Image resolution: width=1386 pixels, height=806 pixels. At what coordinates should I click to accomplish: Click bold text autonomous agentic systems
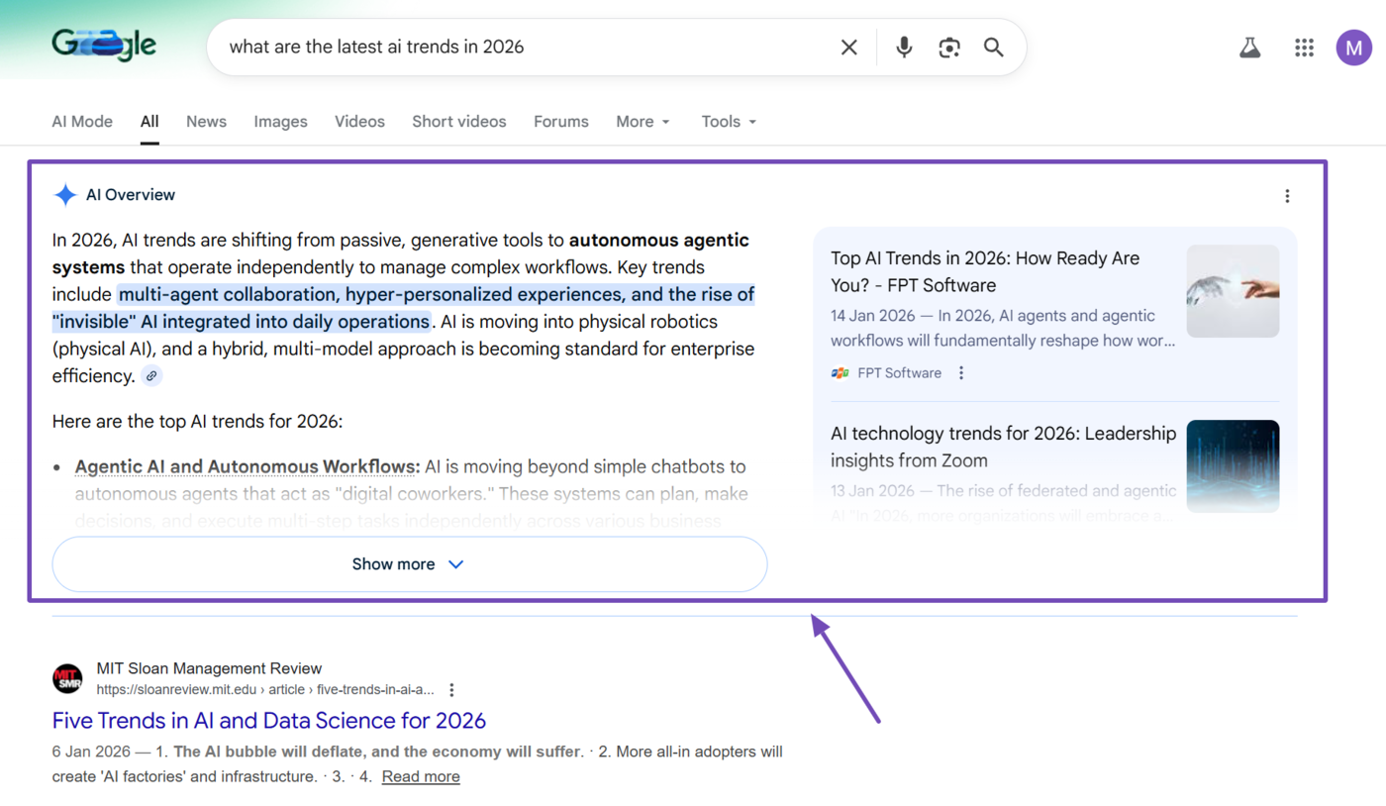(401, 253)
